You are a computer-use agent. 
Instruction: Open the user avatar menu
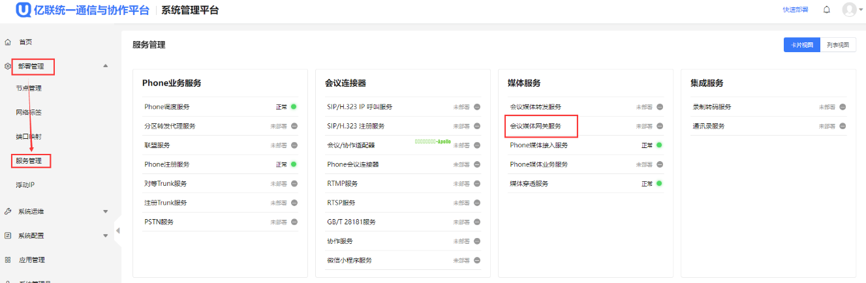click(x=849, y=10)
